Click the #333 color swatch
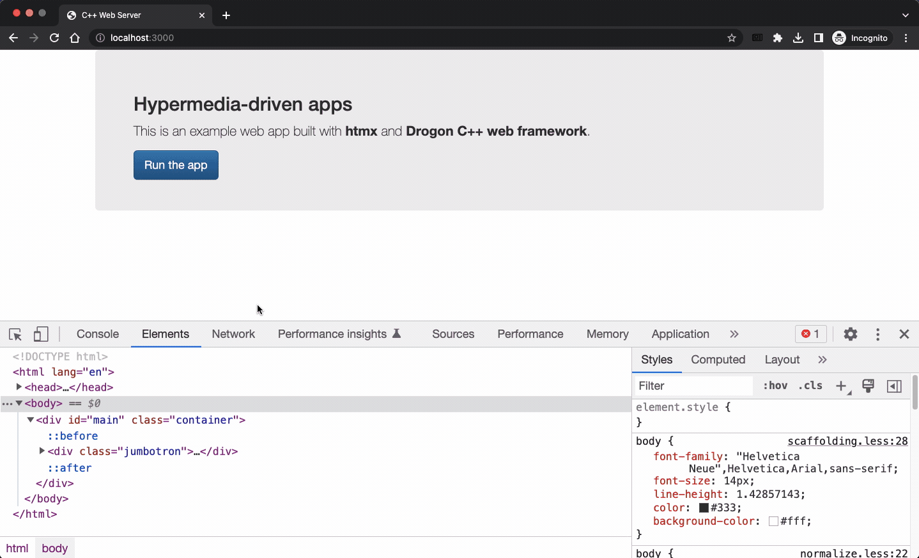Image resolution: width=919 pixels, height=558 pixels. [704, 508]
